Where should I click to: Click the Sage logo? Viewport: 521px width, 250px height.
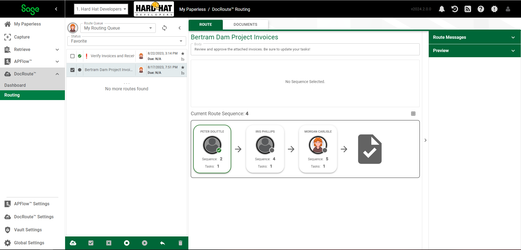30,9
